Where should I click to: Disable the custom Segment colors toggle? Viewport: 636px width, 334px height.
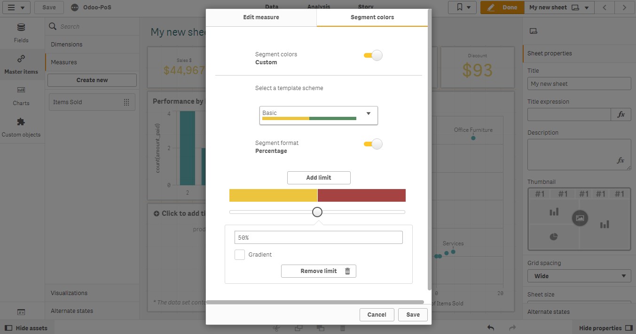[x=373, y=55]
